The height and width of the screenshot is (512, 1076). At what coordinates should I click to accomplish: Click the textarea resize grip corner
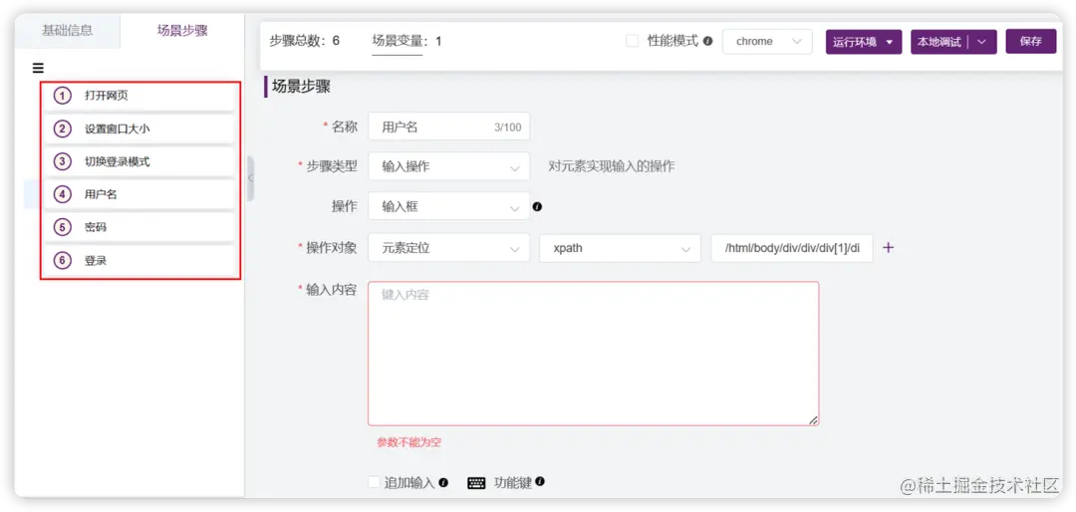[x=813, y=420]
